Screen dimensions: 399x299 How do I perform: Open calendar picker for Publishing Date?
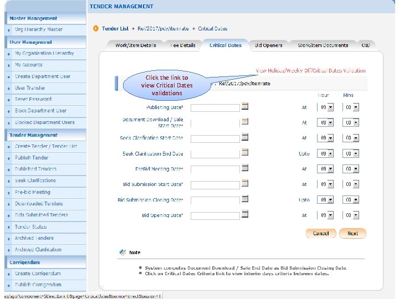pyautogui.click(x=245, y=106)
